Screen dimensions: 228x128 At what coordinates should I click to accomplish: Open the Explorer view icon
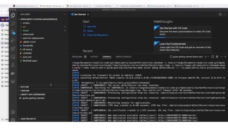tap(13, 15)
